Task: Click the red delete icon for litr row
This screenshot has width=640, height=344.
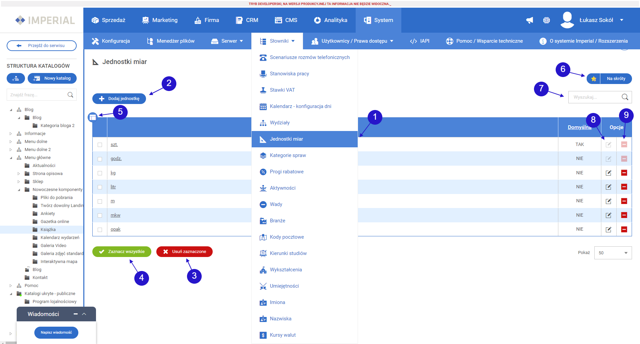Action: 624,187
